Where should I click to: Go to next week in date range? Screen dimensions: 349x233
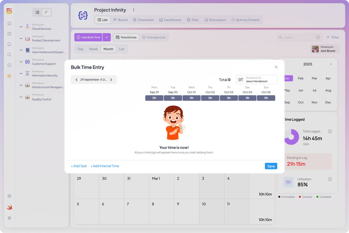111,80
